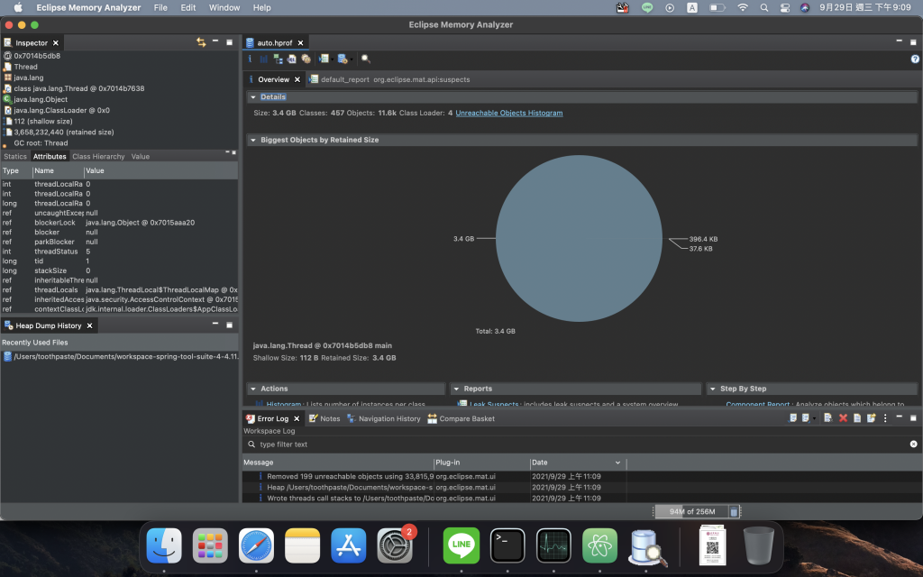Open the Help menu

[262, 7]
